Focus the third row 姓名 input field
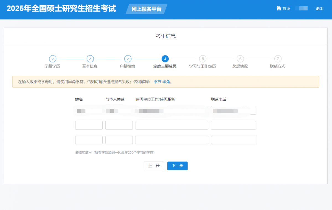Image resolution: width=332 pixels, height=210 pixels. point(89,140)
